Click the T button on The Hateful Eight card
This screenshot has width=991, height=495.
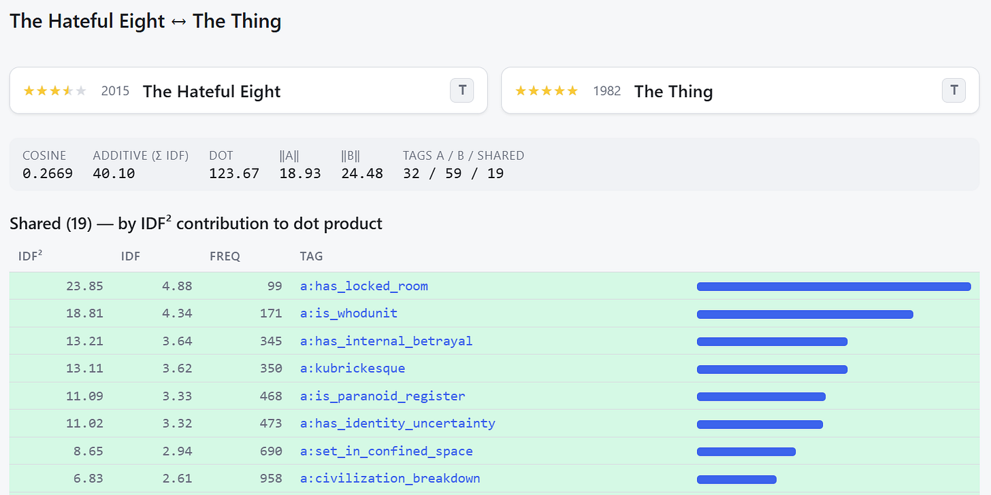[462, 90]
